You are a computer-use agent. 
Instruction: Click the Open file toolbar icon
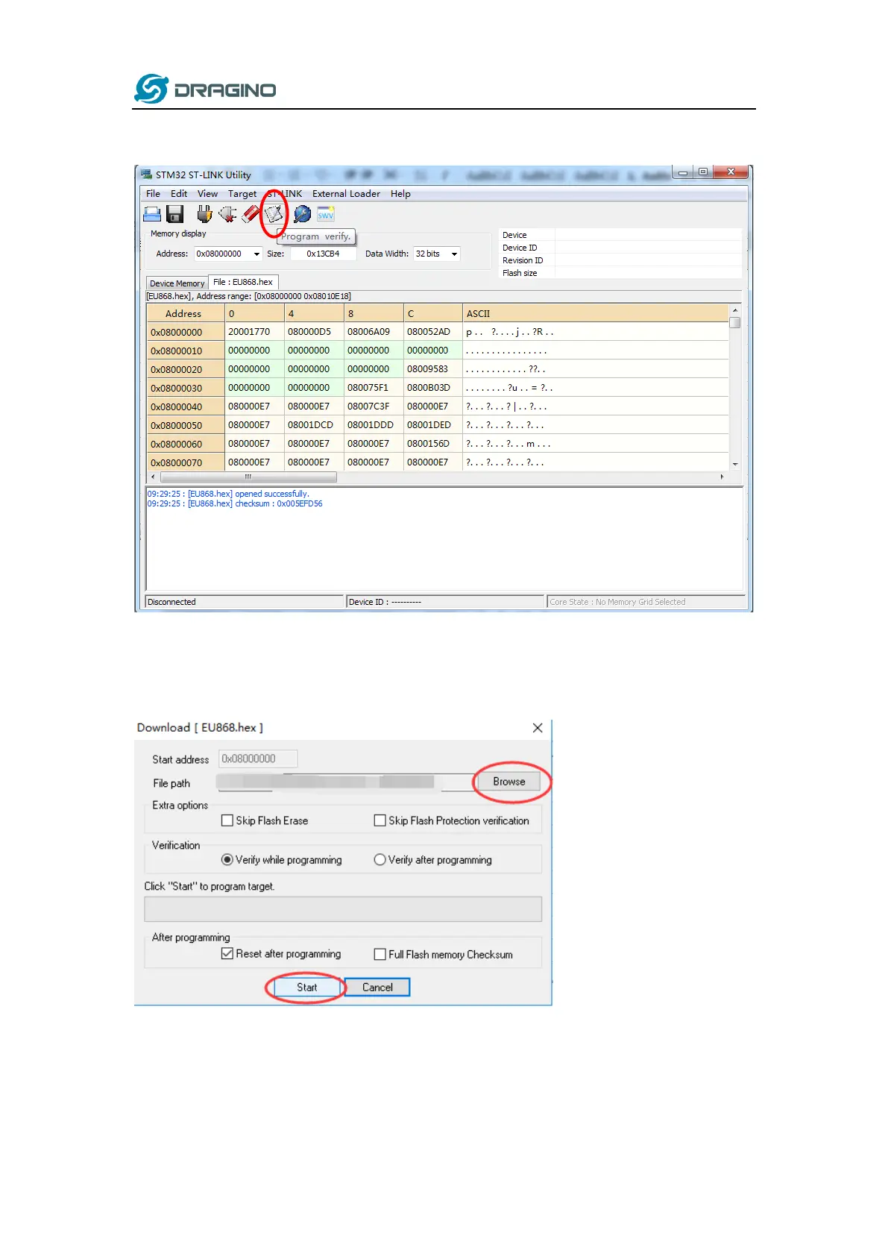152,215
